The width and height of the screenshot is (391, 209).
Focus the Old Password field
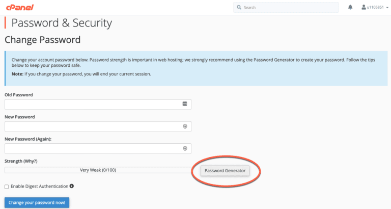98,104
